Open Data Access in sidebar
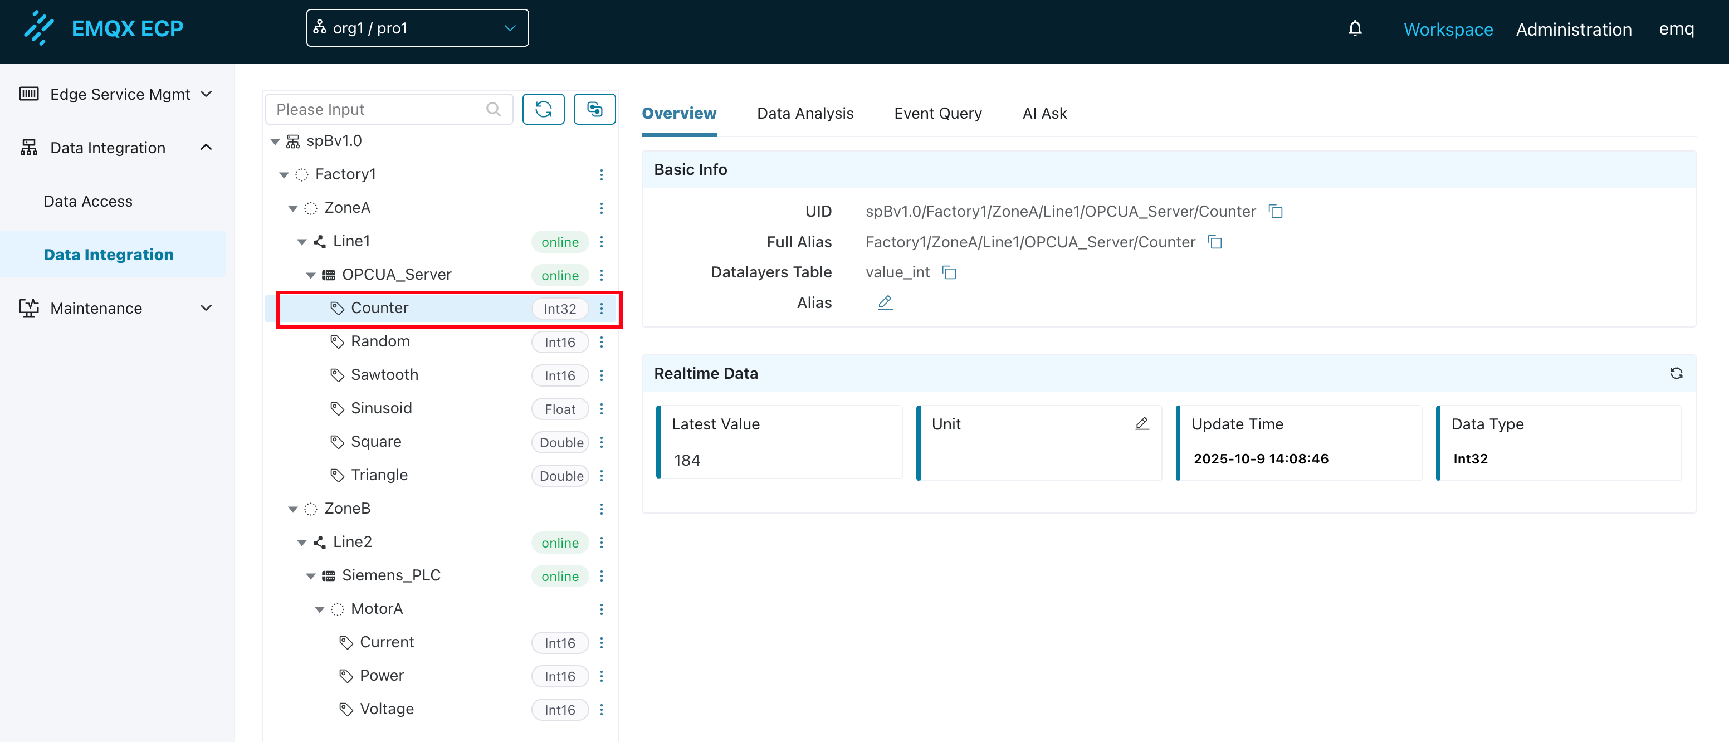Image resolution: width=1729 pixels, height=742 pixels. click(88, 202)
